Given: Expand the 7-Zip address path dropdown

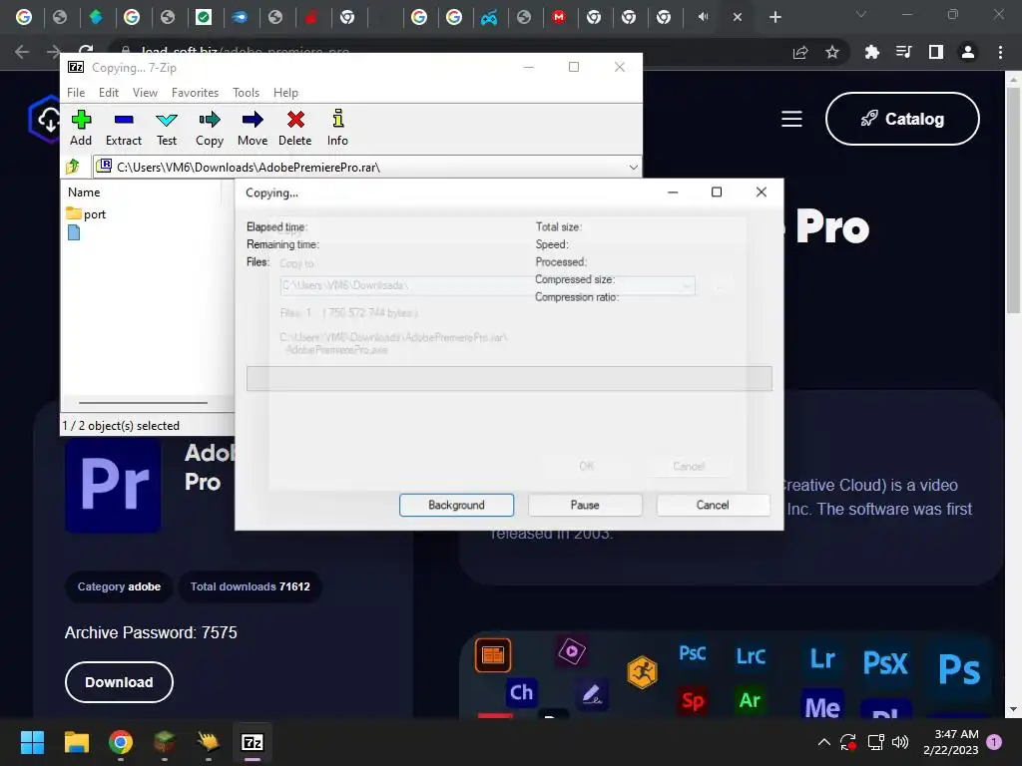Looking at the screenshot, I should (633, 168).
